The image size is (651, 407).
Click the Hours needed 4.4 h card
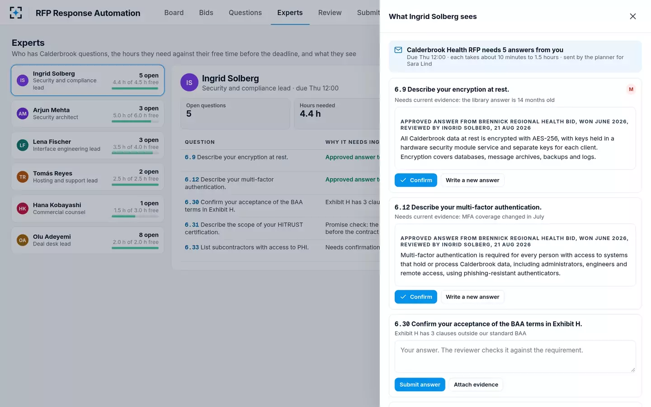pyautogui.click(x=337, y=114)
